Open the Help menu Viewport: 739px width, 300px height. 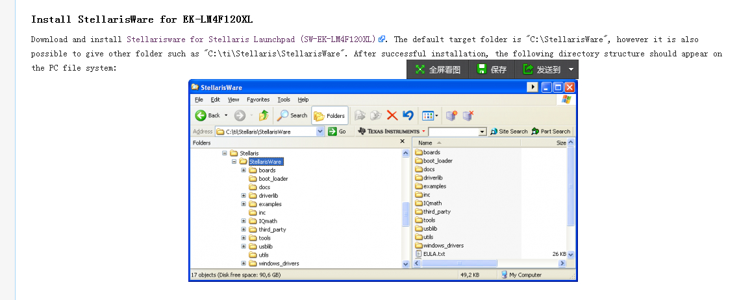pos(303,100)
